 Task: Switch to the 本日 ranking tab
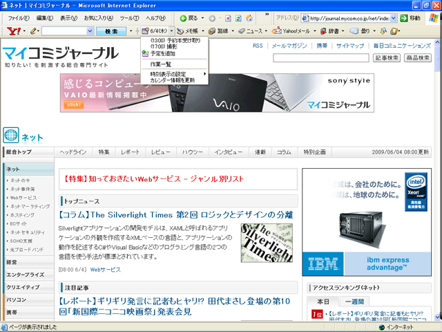point(323,302)
